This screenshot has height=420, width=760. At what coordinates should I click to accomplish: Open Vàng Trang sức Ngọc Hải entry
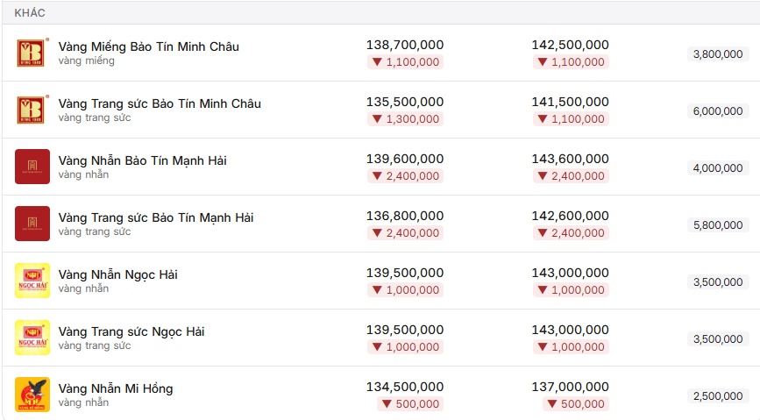tap(131, 331)
